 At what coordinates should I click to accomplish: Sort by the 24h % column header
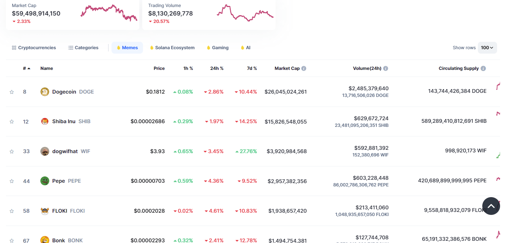coord(217,68)
